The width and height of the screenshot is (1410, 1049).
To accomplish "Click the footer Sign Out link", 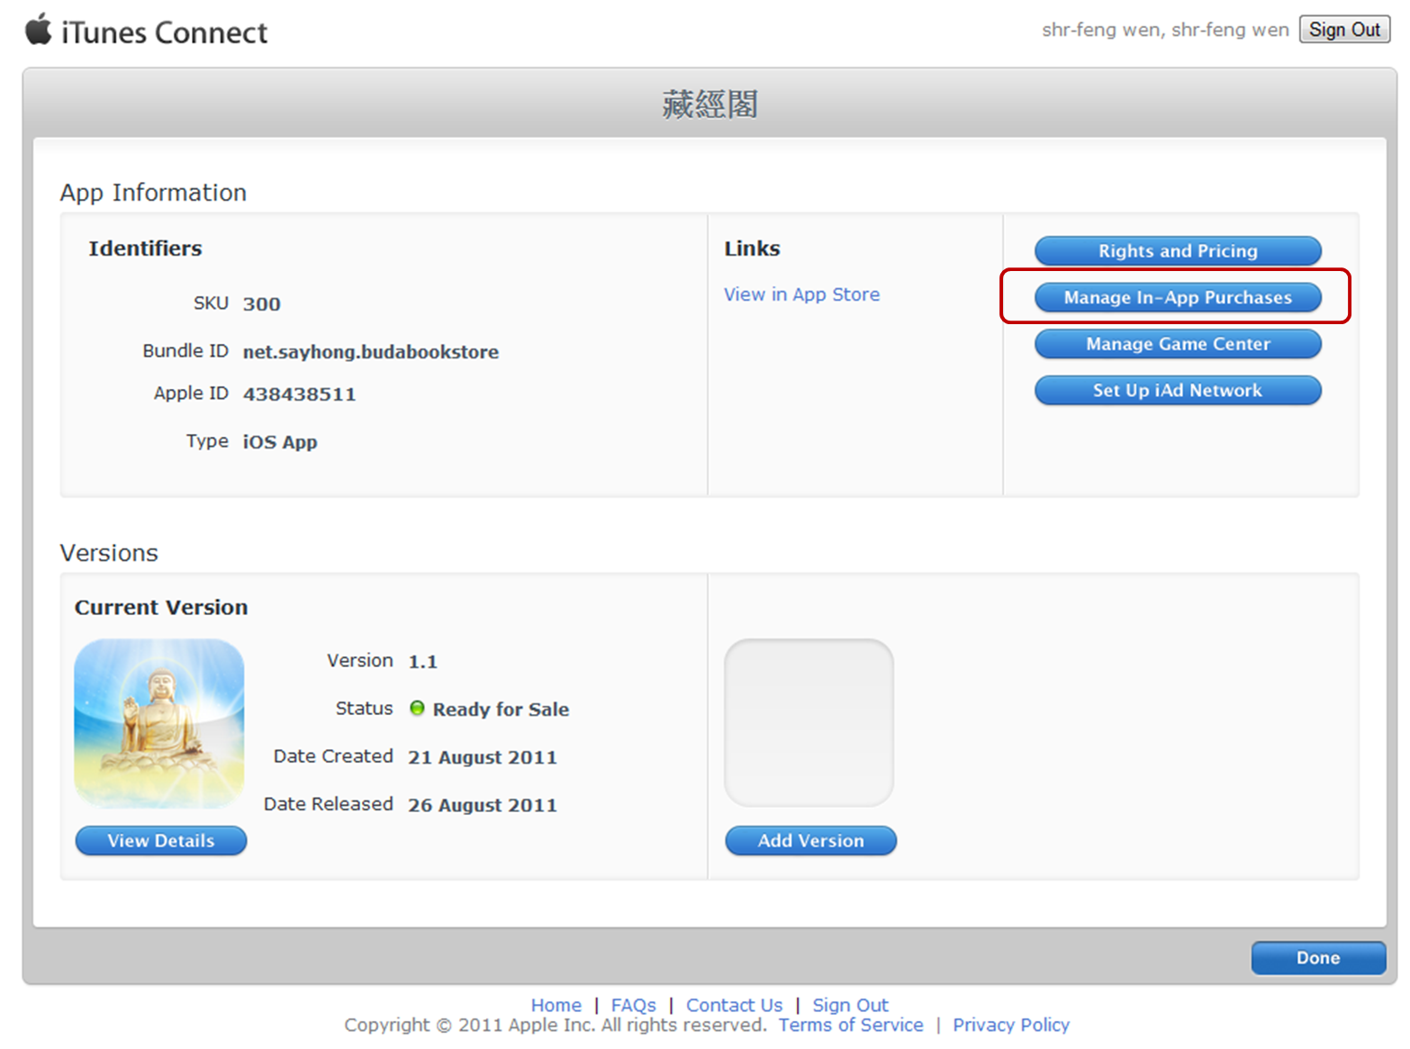I will pos(850,1005).
